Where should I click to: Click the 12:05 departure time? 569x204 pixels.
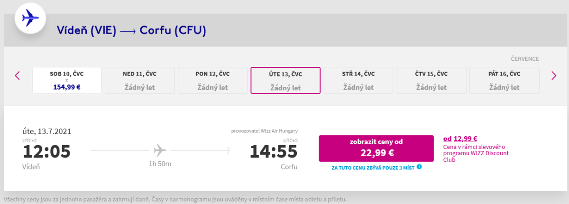click(46, 151)
